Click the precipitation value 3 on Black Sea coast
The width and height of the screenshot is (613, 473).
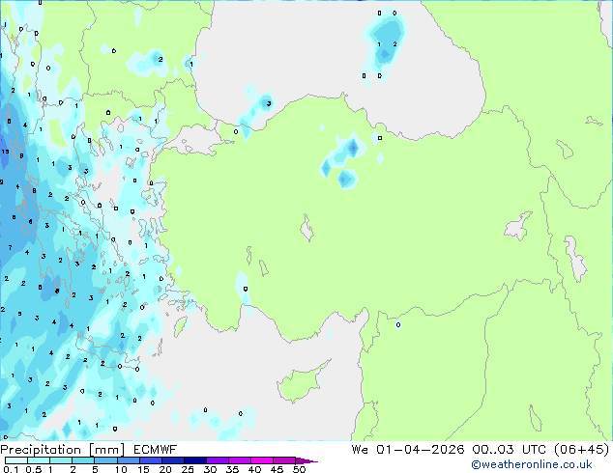[x=269, y=103]
